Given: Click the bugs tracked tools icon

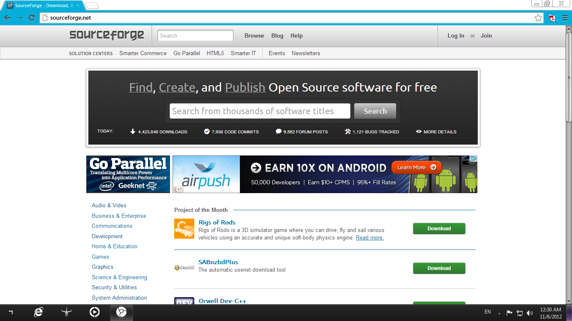Looking at the screenshot, I should 348,132.
